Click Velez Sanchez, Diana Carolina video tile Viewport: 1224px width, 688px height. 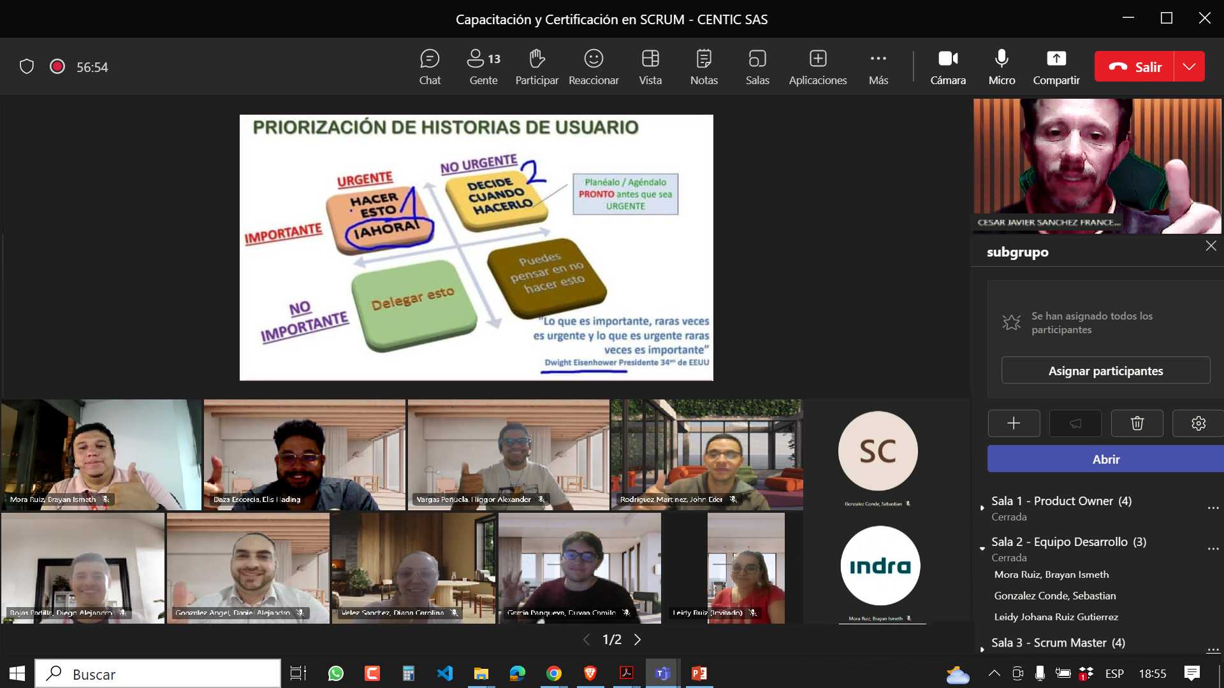click(x=413, y=568)
